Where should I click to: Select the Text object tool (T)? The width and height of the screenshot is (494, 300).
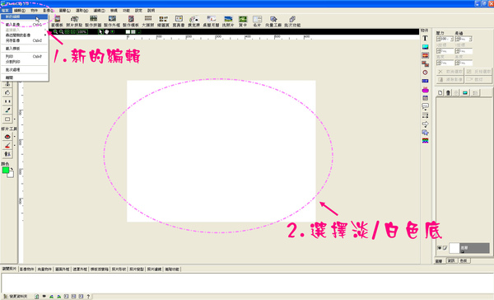tap(425, 38)
